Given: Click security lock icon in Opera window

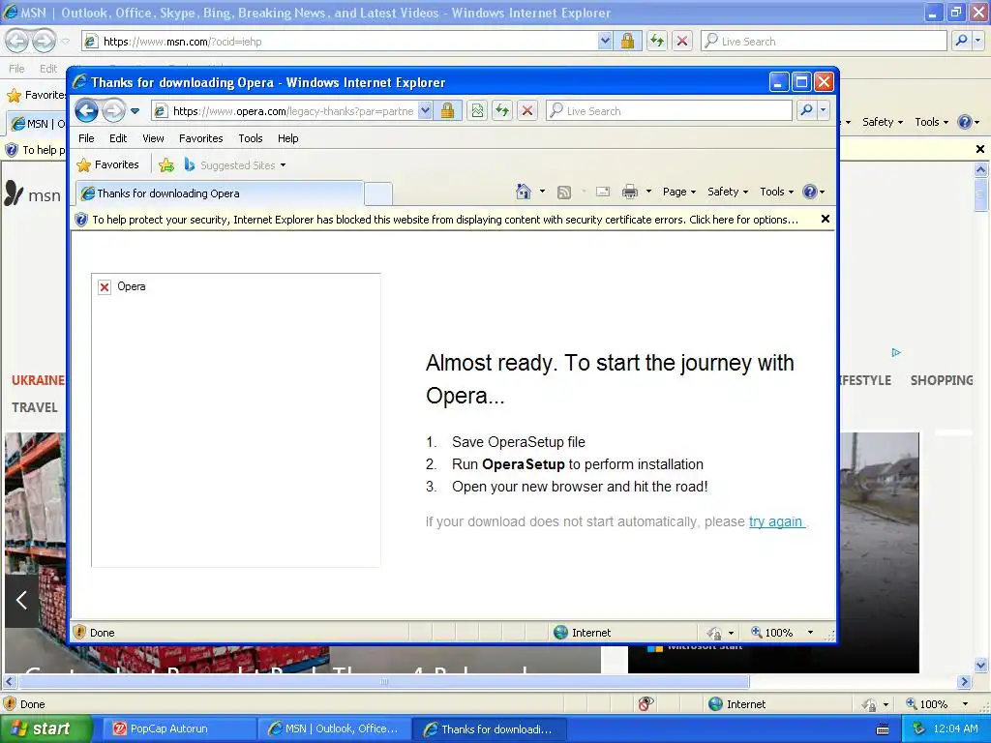Looking at the screenshot, I should click(447, 111).
